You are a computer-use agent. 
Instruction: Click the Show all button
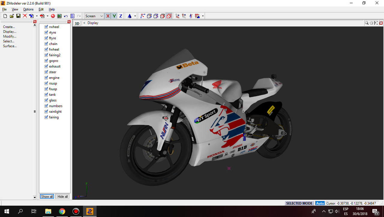click(x=47, y=196)
